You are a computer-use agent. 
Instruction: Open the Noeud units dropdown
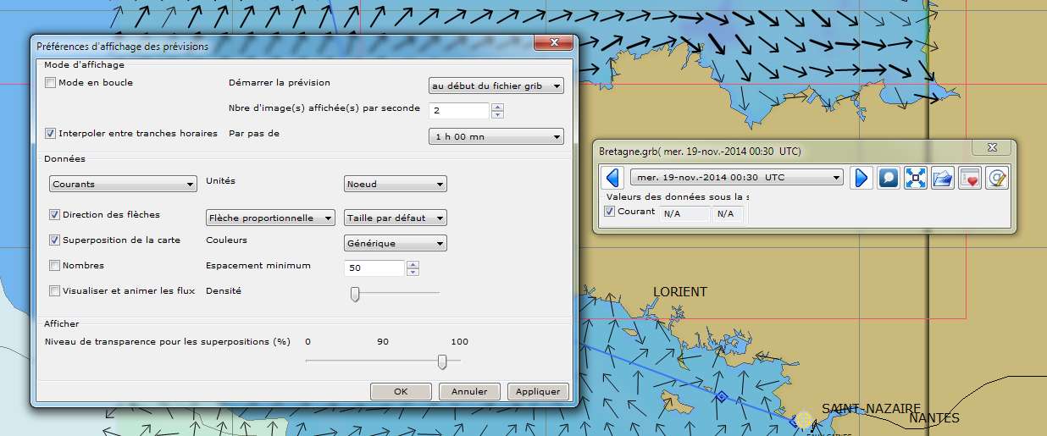pos(396,184)
